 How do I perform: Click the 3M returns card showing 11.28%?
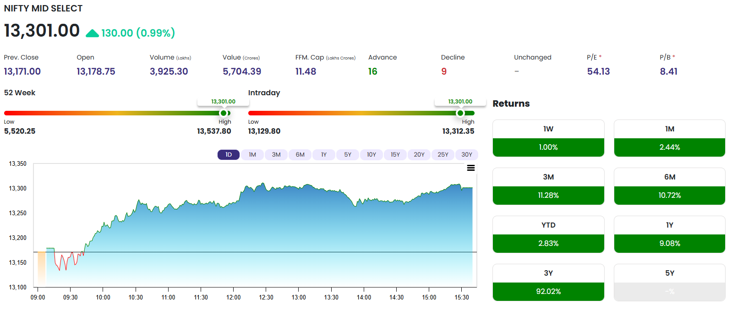[x=548, y=186]
